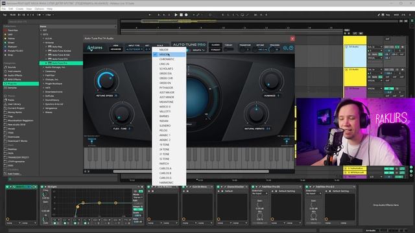Toggle the Auto-Tune power bypass icon
The image size is (415, 233).
point(291,48)
